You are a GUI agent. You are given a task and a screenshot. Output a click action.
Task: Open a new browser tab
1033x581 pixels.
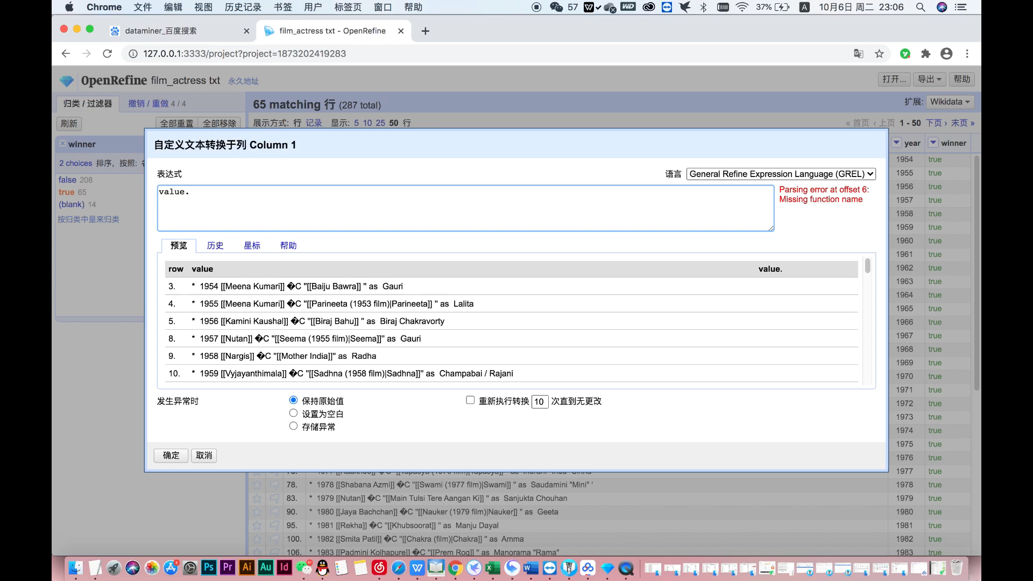(425, 31)
